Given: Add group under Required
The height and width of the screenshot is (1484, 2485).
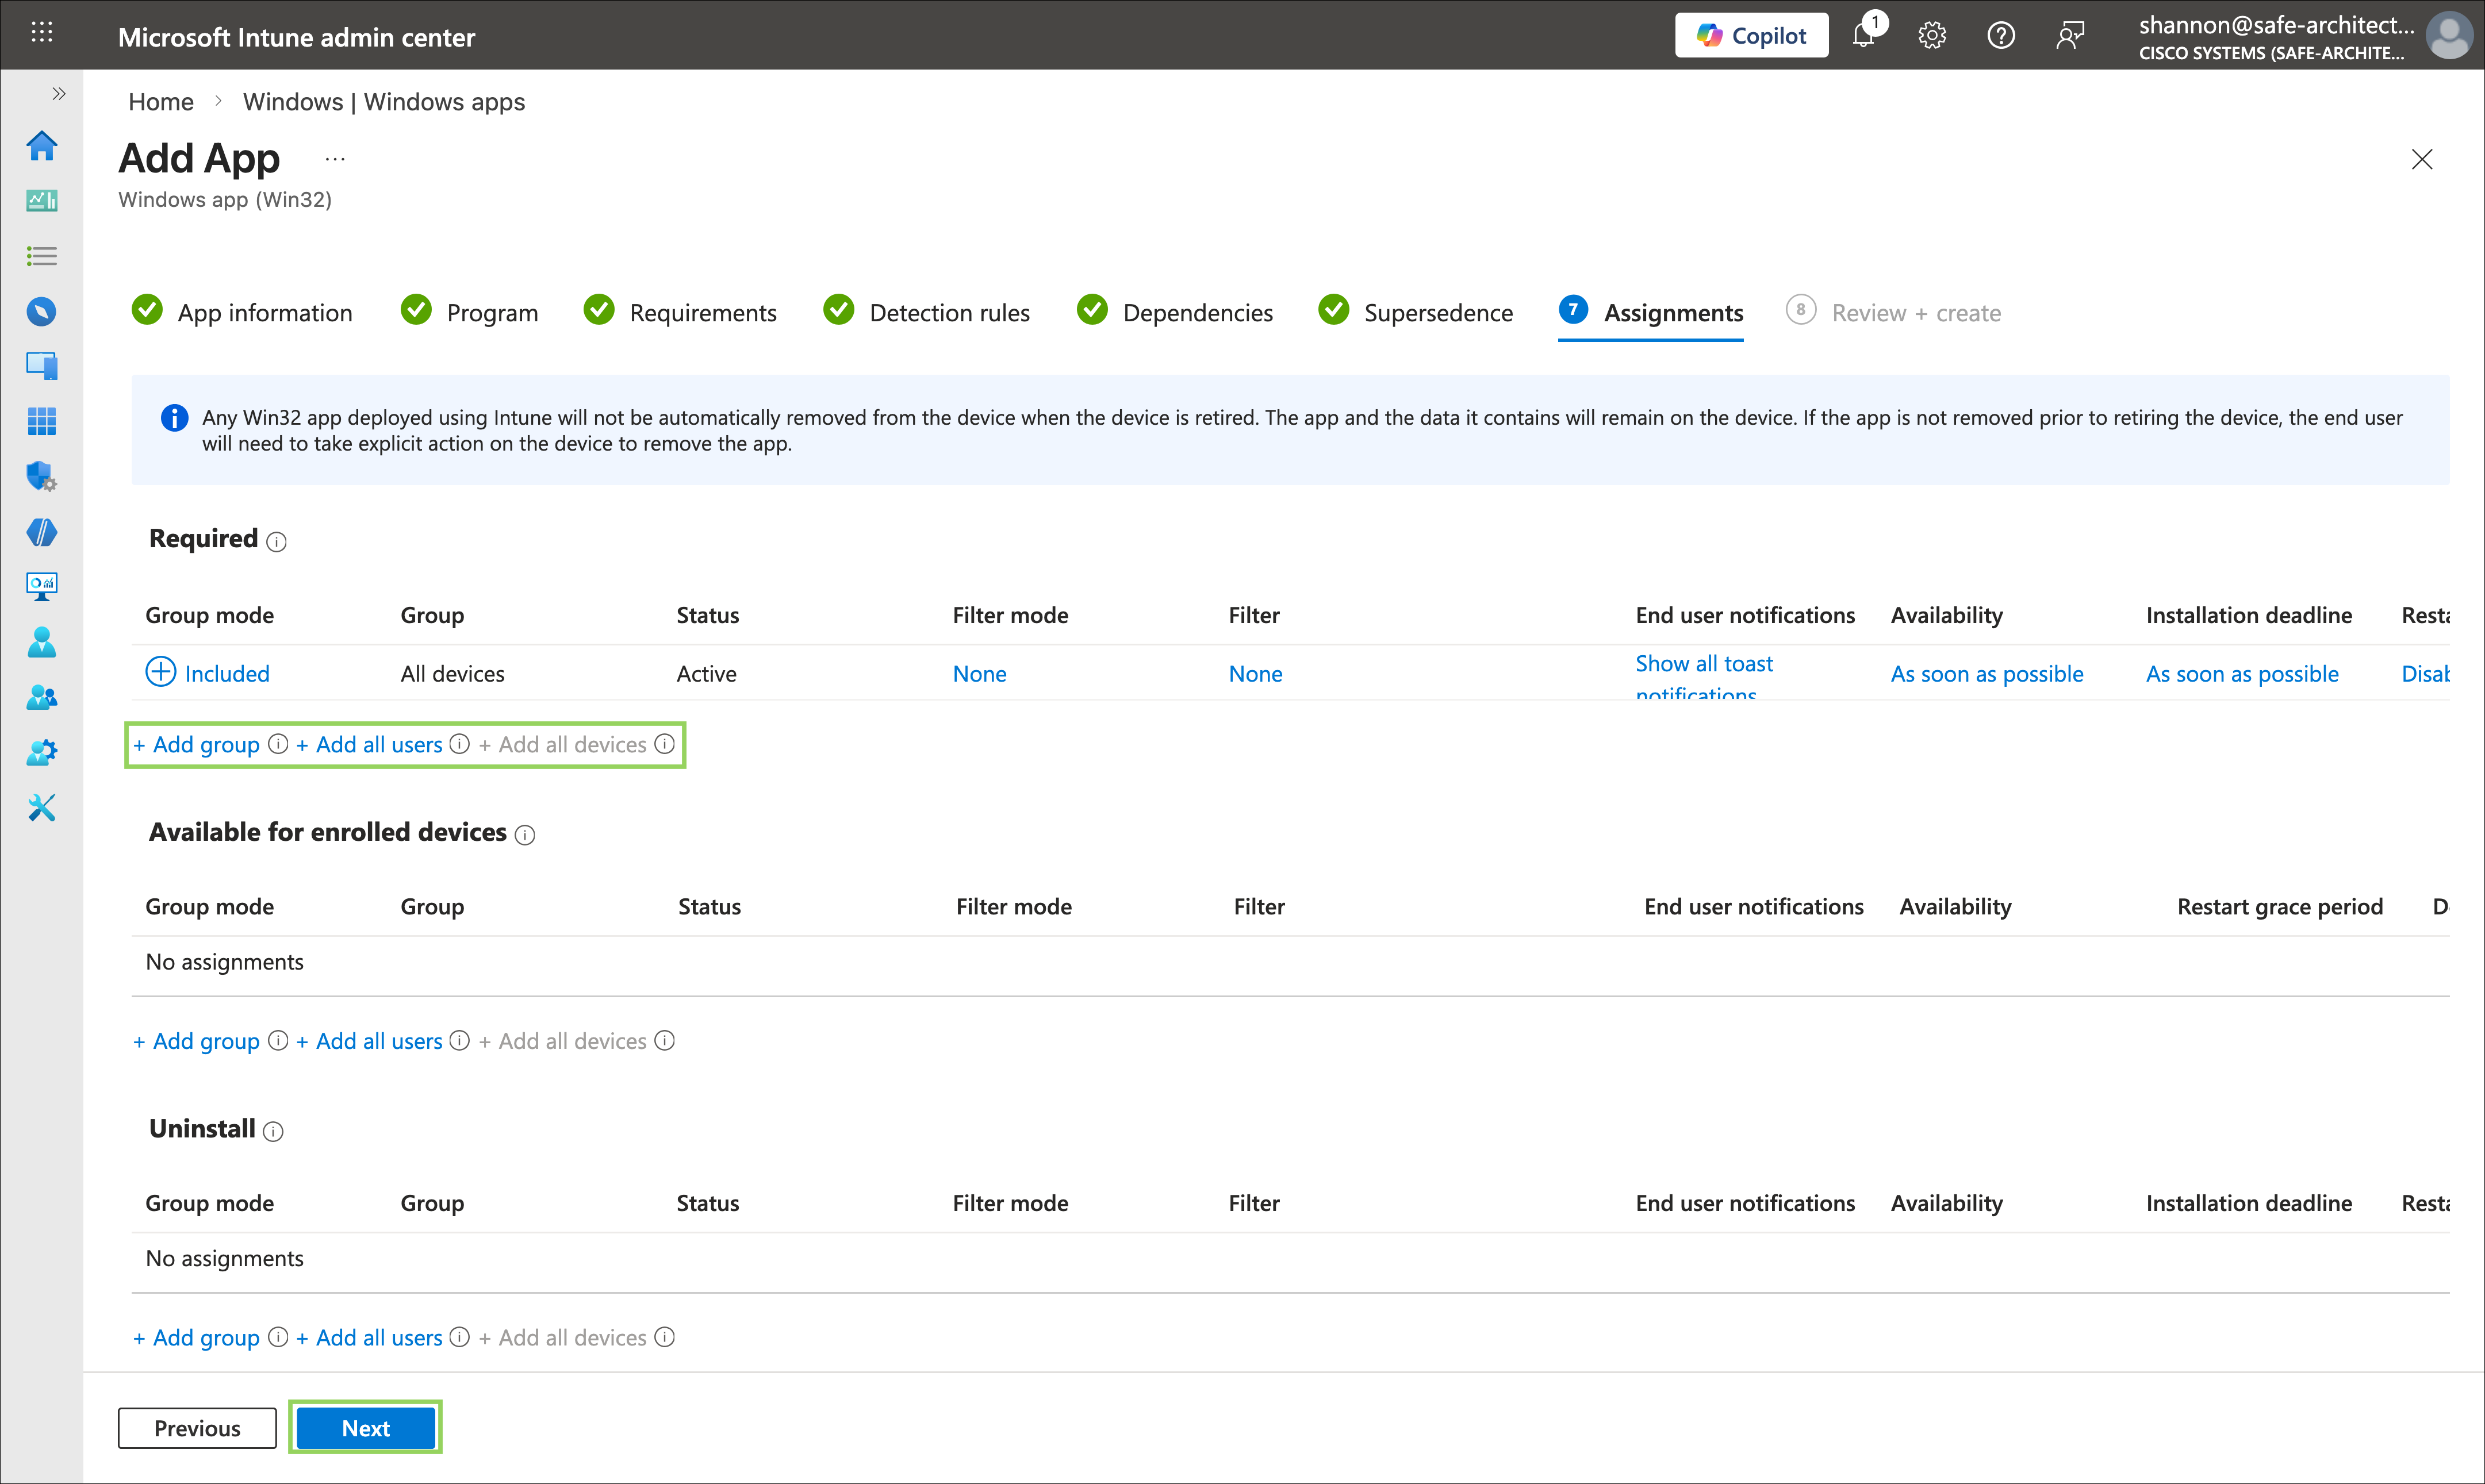Looking at the screenshot, I should [196, 745].
